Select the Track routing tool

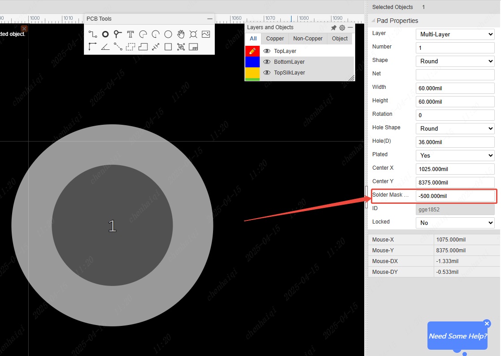[92, 34]
